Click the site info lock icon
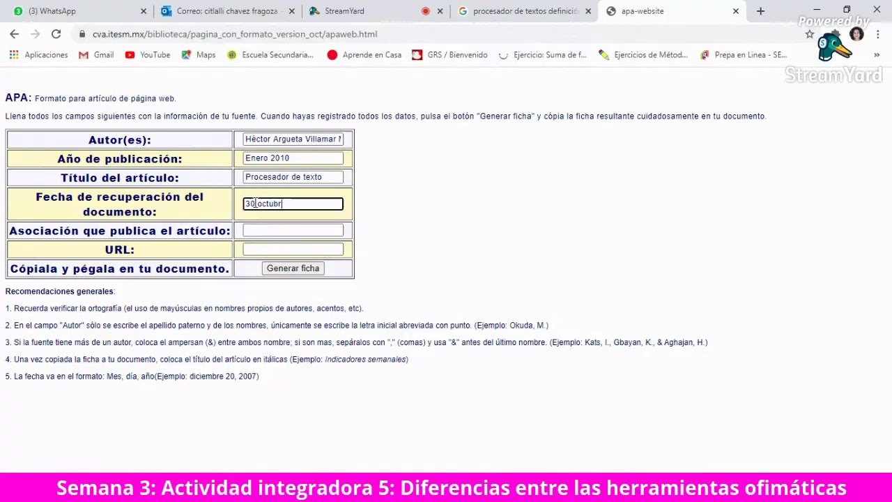The width and height of the screenshot is (892, 502). [82, 34]
